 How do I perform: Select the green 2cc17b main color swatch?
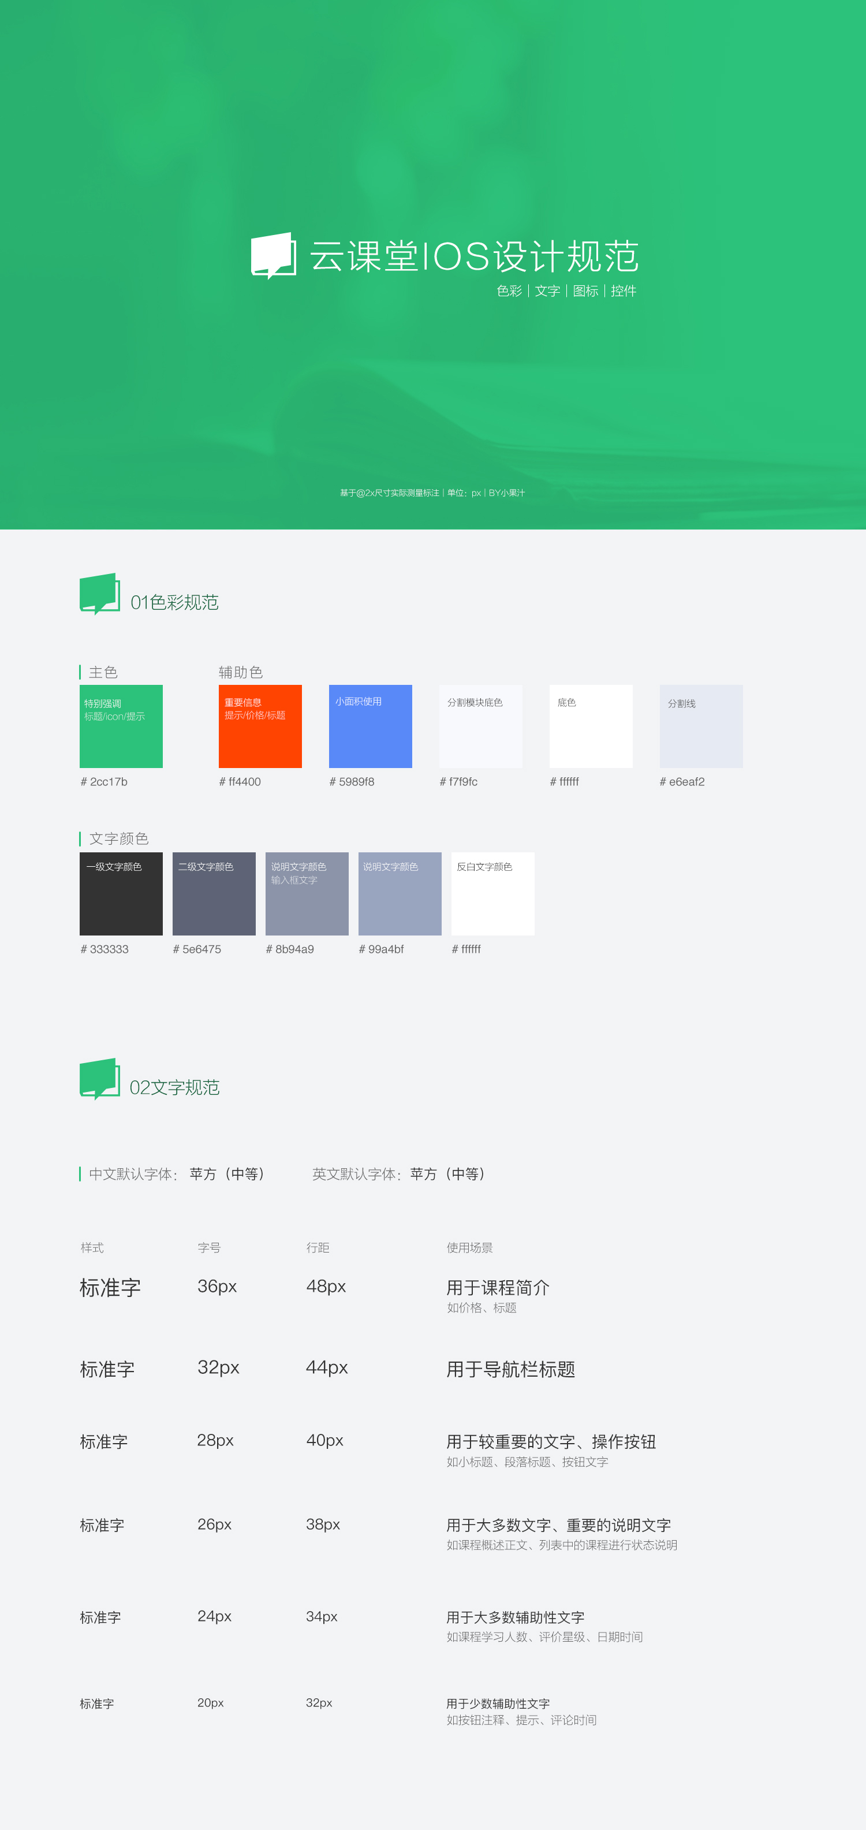[x=121, y=726]
